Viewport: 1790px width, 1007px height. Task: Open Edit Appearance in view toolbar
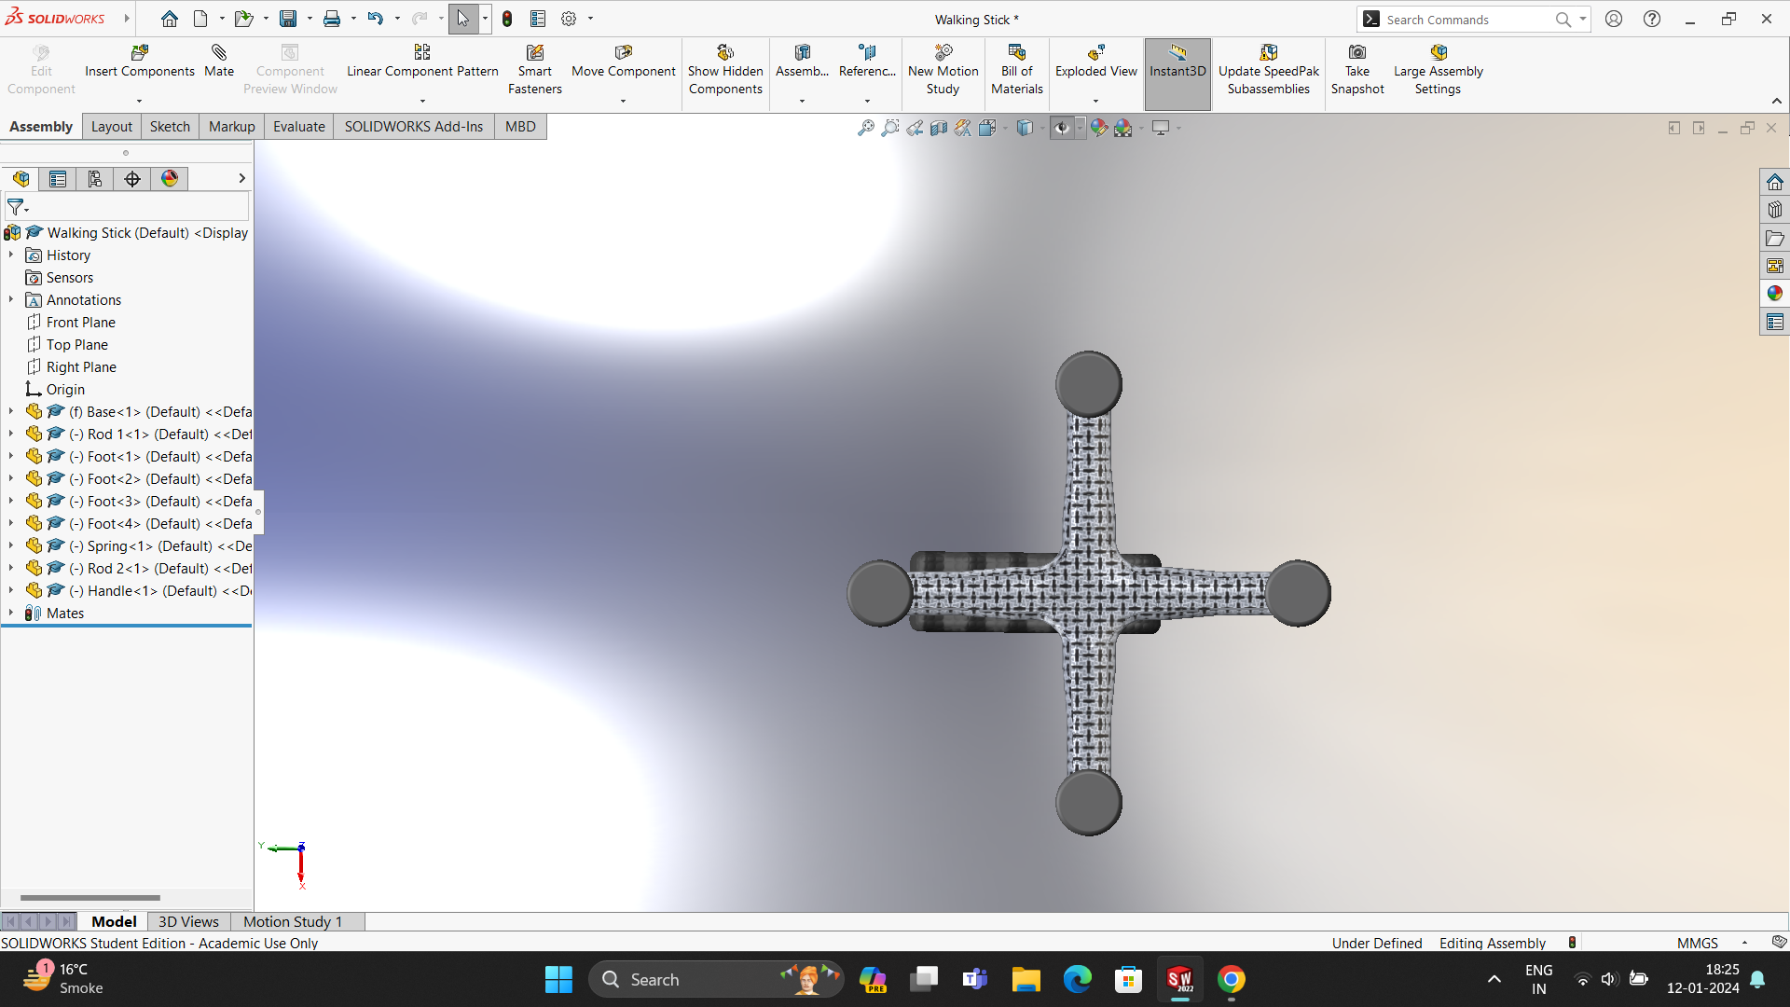[x=1099, y=128]
